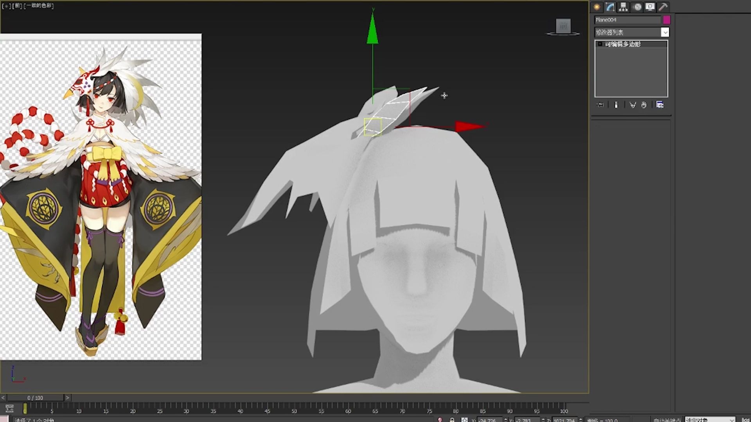Open the Motion panel icon

(x=637, y=7)
